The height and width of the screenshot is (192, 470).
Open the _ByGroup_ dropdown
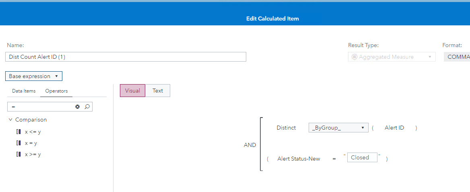[338, 128]
